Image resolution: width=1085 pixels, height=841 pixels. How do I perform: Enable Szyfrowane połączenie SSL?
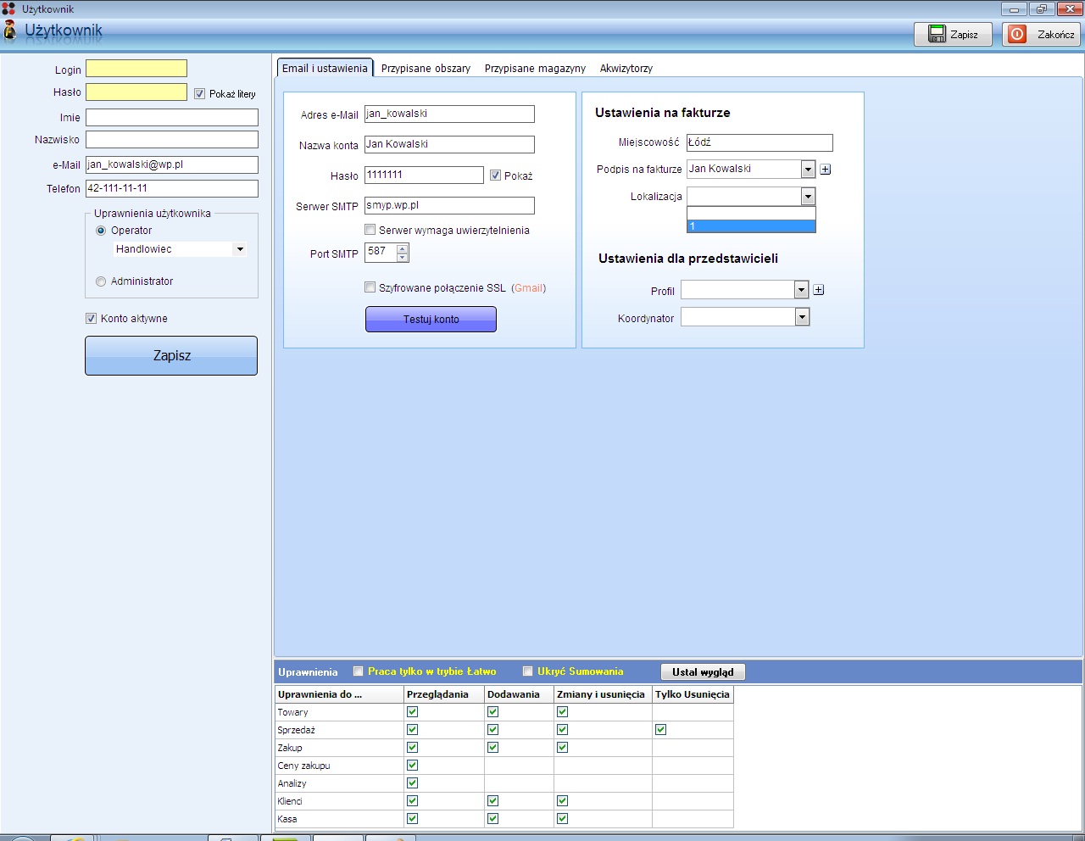coord(370,287)
